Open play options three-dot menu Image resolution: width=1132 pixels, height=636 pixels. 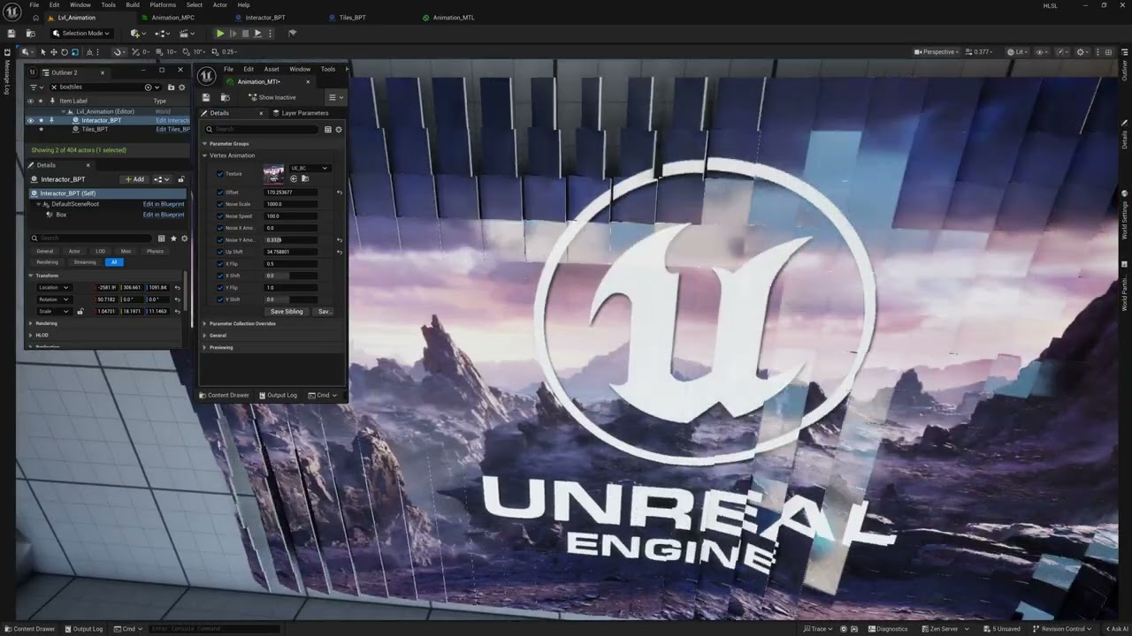pos(270,34)
